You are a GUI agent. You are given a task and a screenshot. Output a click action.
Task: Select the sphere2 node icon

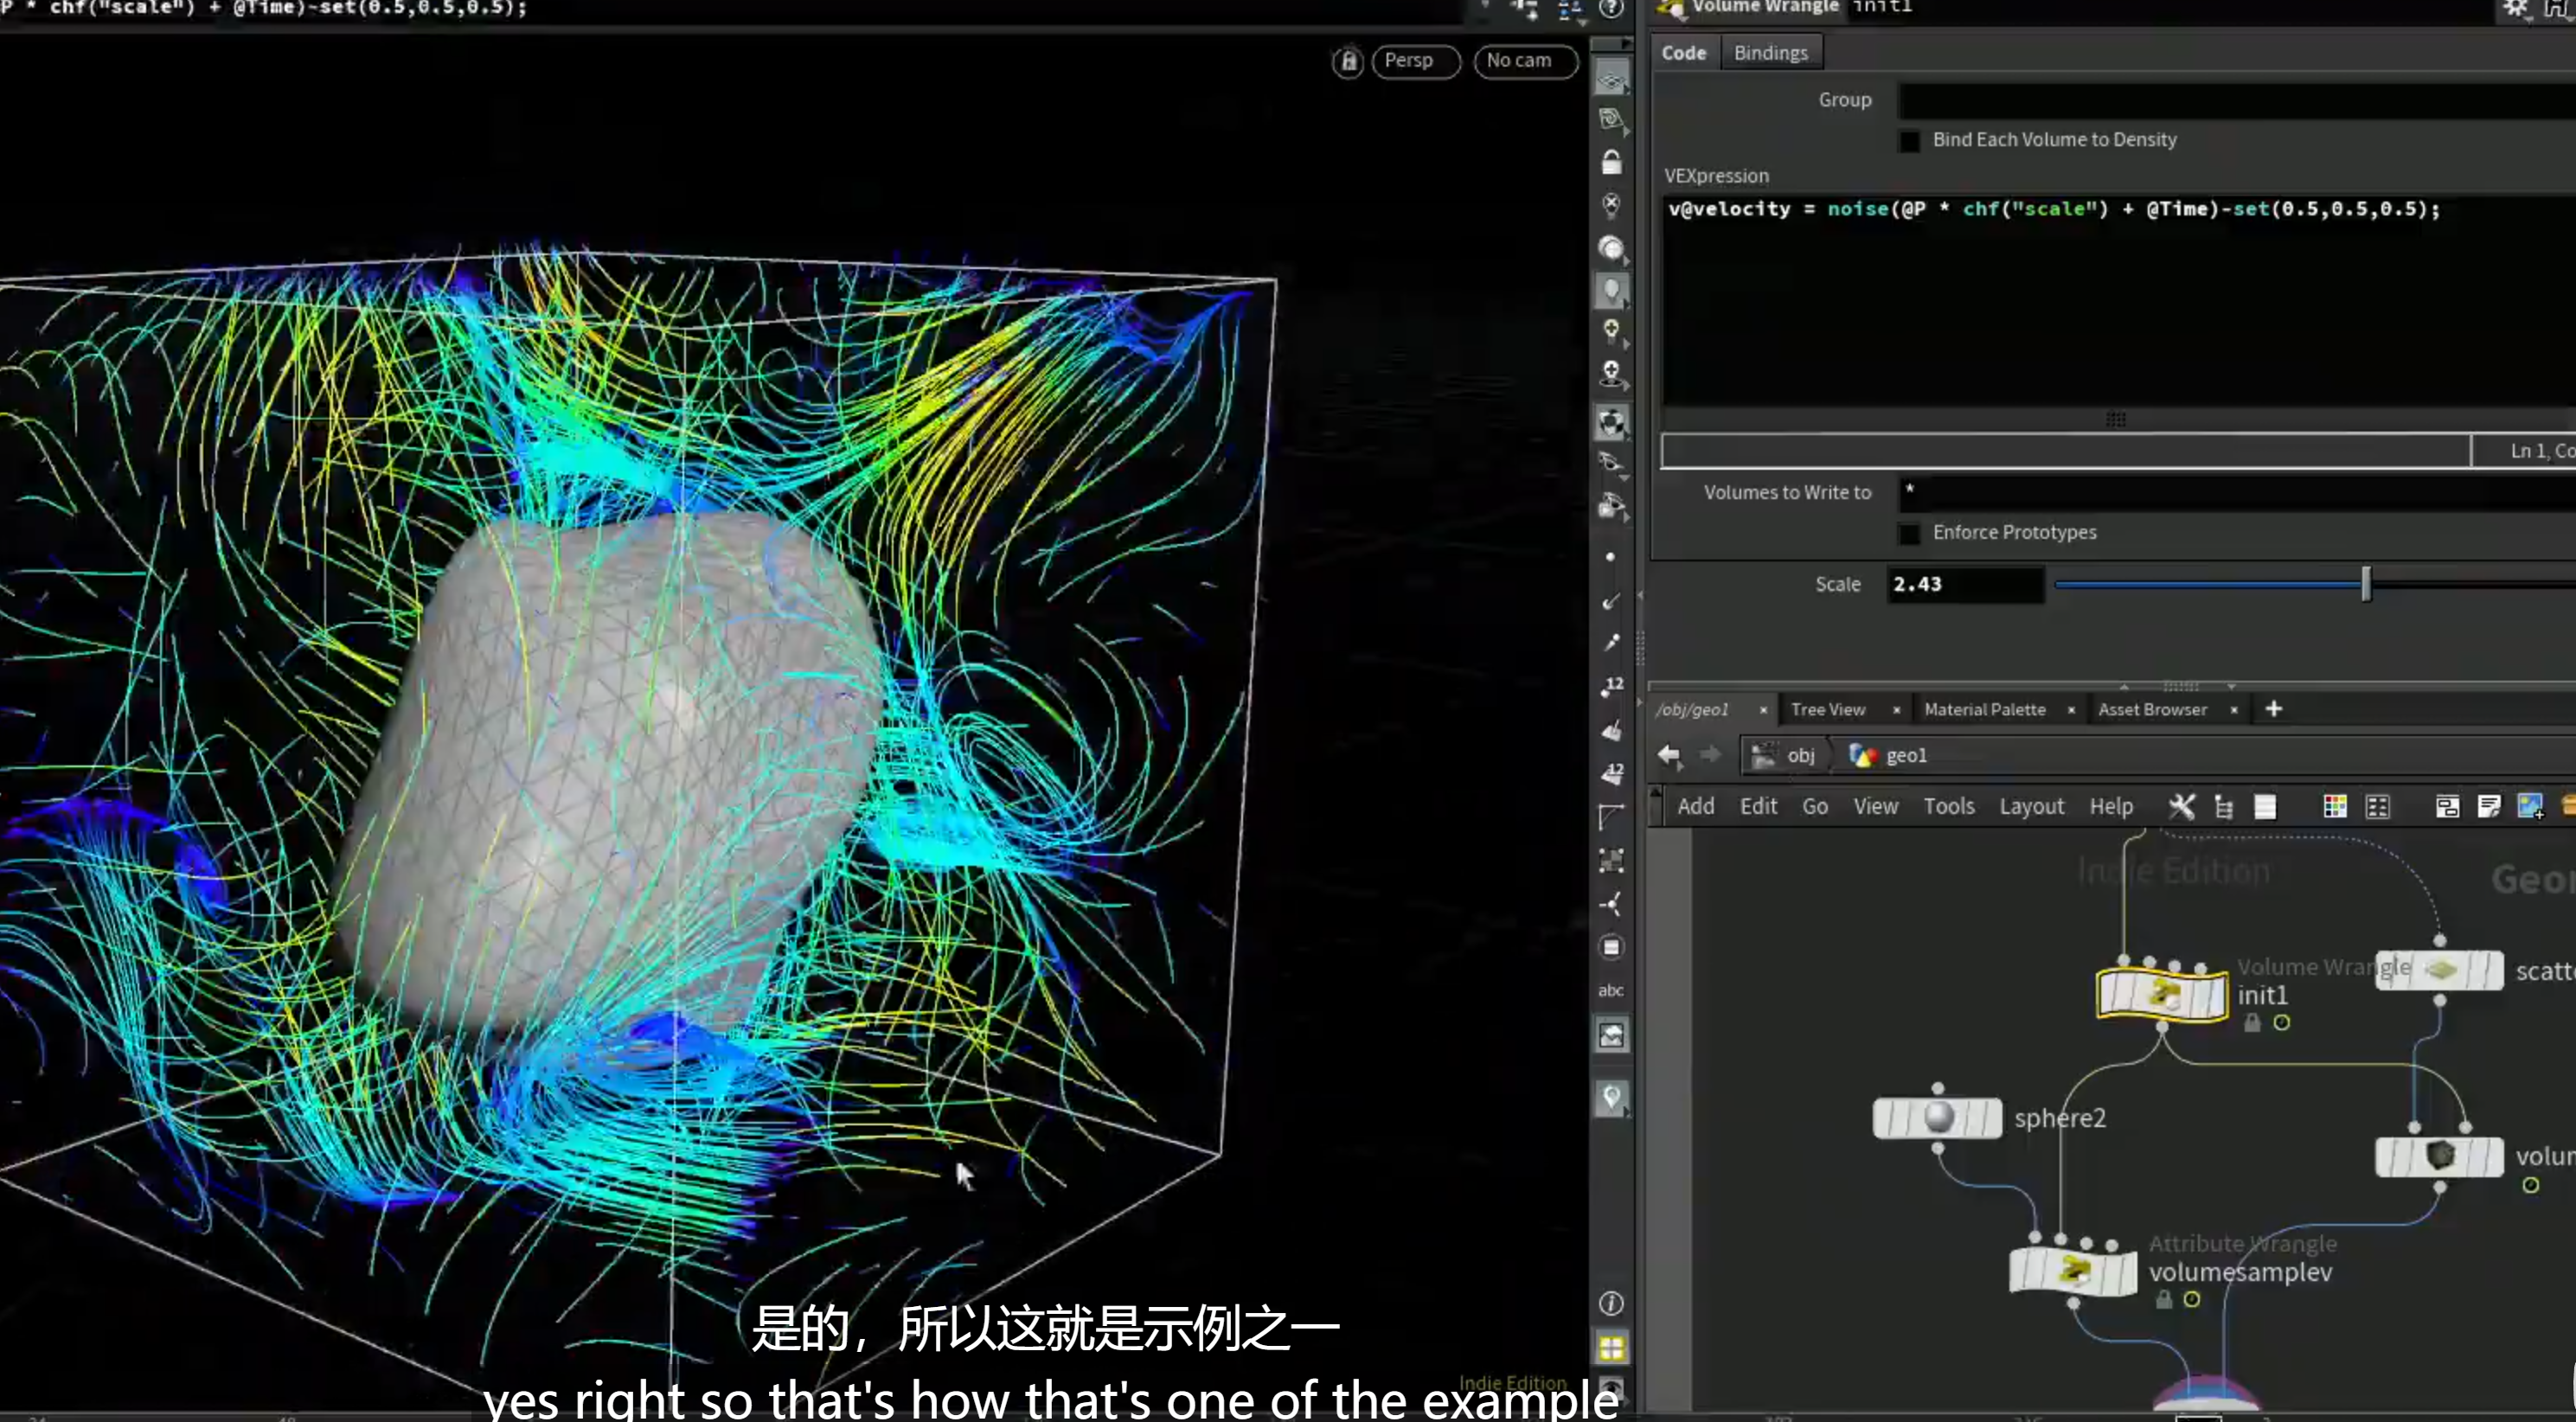tap(1937, 1117)
